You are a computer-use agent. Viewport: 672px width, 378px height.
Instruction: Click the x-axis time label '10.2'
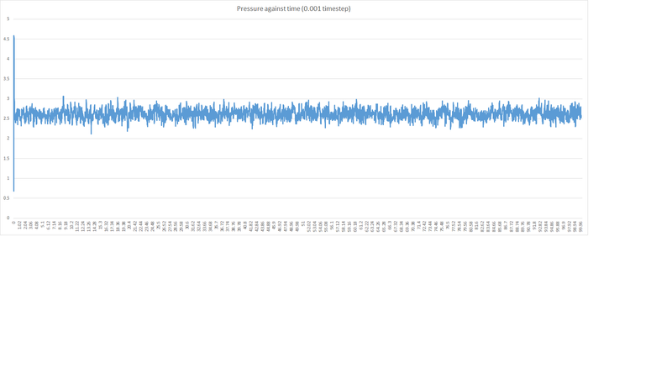[71, 225]
